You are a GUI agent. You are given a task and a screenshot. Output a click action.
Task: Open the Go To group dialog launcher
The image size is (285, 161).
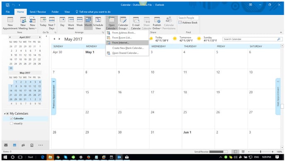point(55,32)
